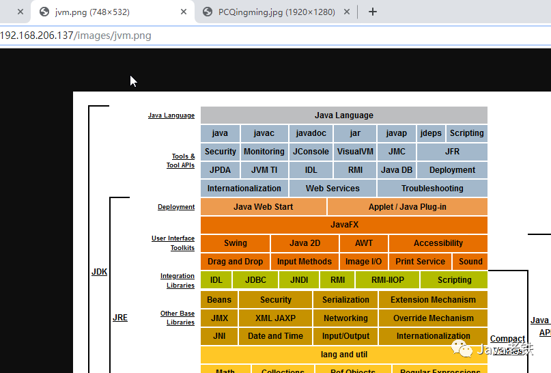Image resolution: width=551 pixels, height=373 pixels.
Task: Click the Deployment side label
Action: [176, 207]
